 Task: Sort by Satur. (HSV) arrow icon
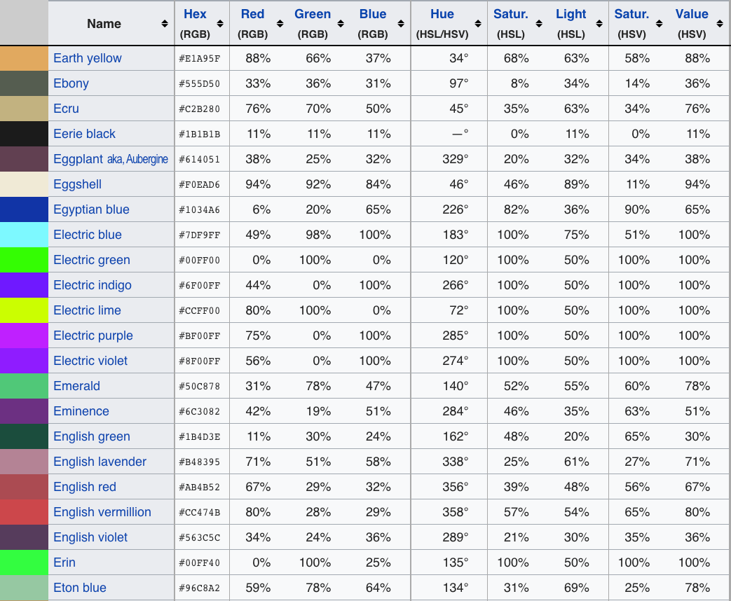660,24
